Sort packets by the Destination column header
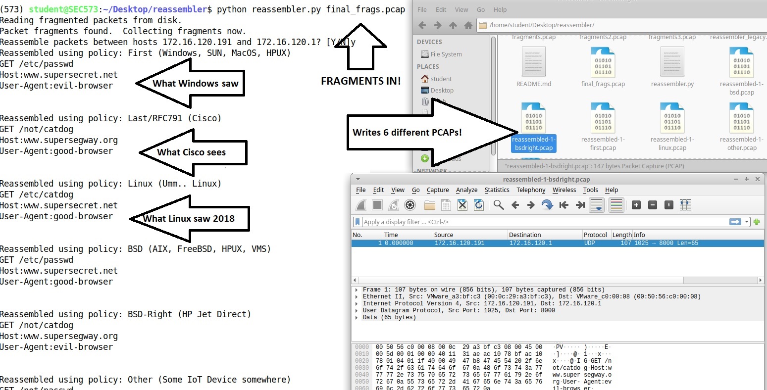The image size is (767, 390). (x=545, y=235)
